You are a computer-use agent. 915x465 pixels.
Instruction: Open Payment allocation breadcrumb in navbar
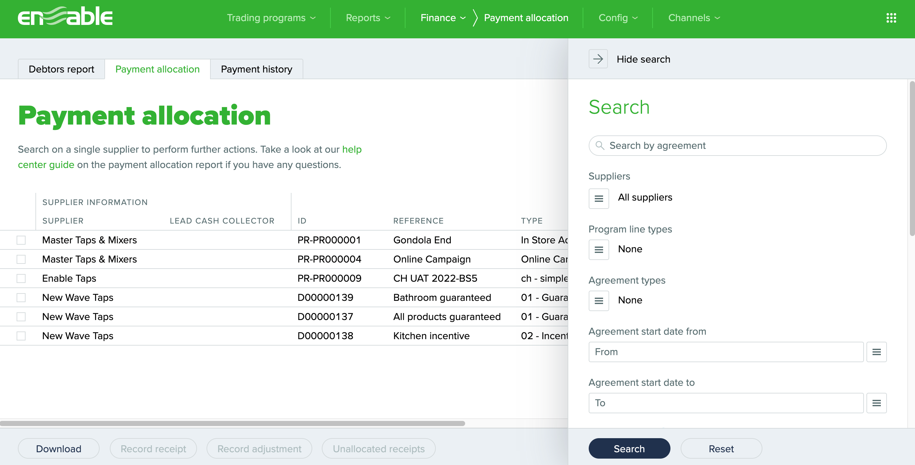pyautogui.click(x=526, y=18)
